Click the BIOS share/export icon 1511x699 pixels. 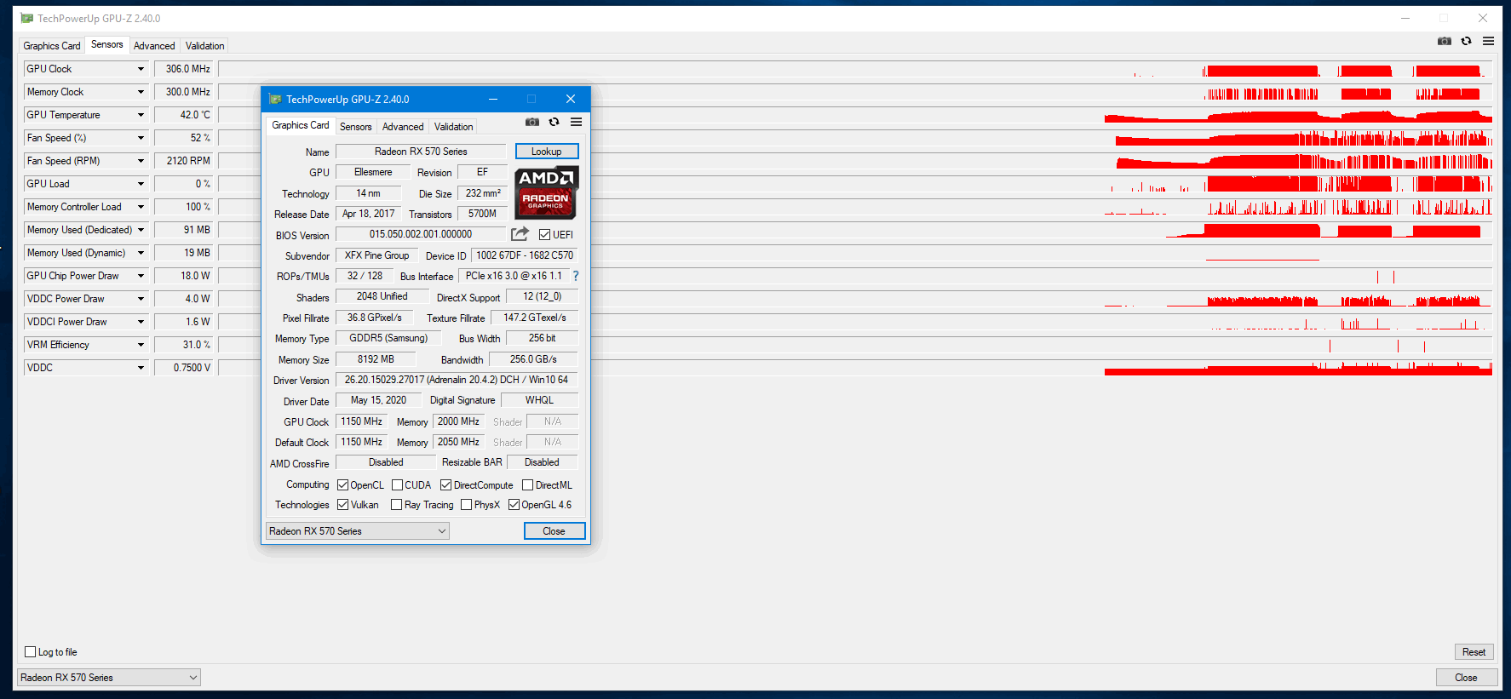pyautogui.click(x=520, y=233)
